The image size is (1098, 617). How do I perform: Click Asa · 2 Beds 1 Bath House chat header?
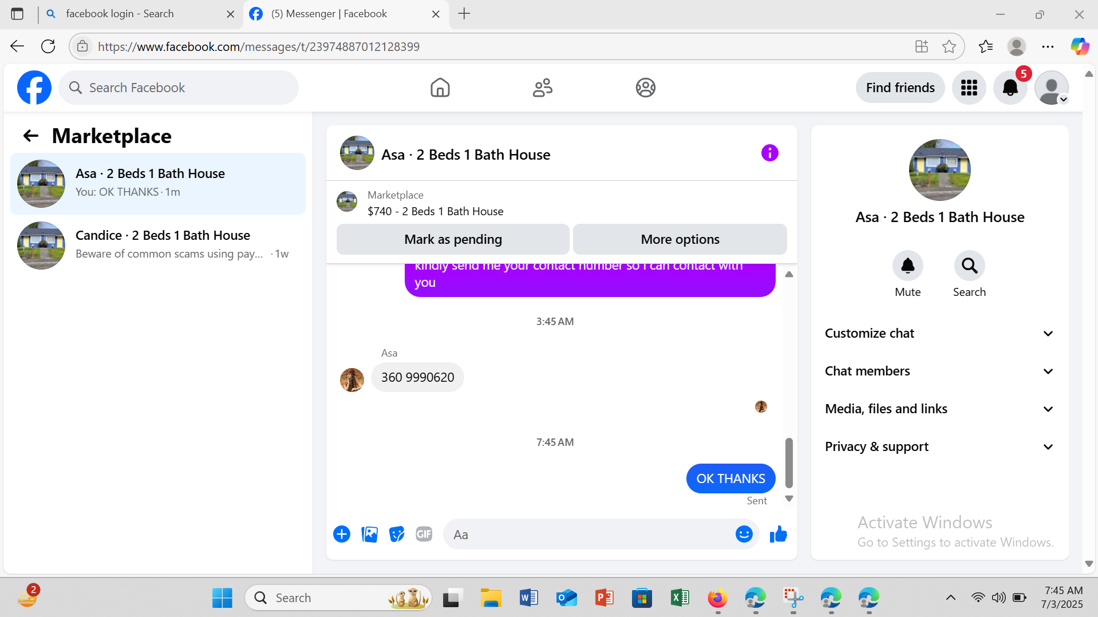click(465, 155)
